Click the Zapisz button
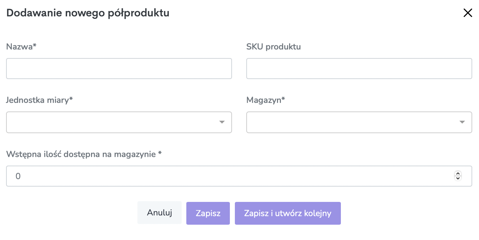Screen dimensions: 479x240 click(208, 213)
